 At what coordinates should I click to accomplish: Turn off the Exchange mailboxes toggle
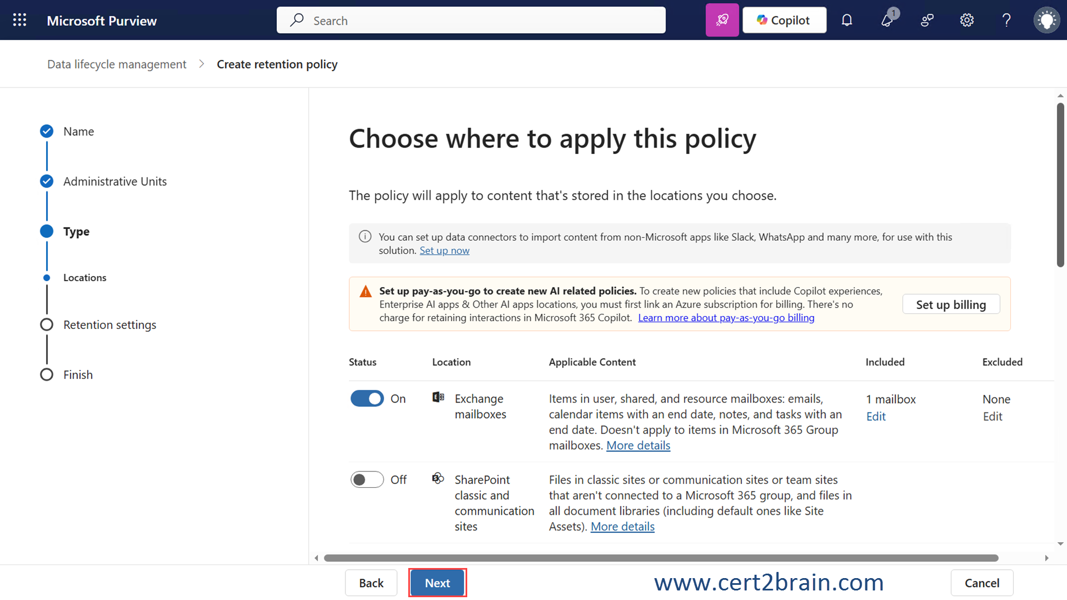[x=367, y=399]
